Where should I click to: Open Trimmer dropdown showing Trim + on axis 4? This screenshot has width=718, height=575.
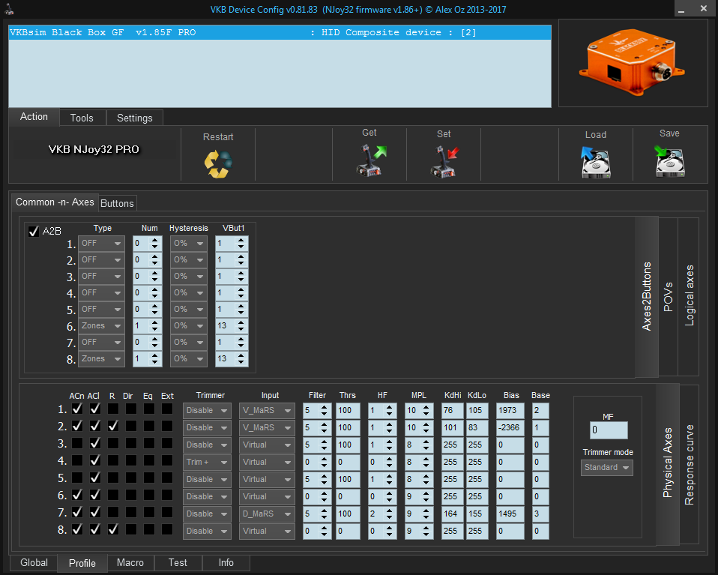(207, 463)
